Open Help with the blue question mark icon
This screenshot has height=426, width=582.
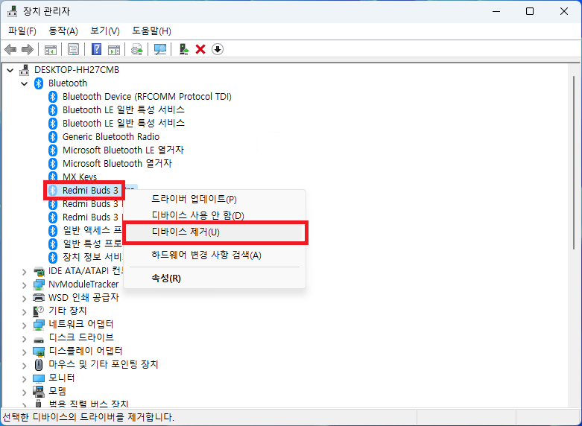pos(97,49)
